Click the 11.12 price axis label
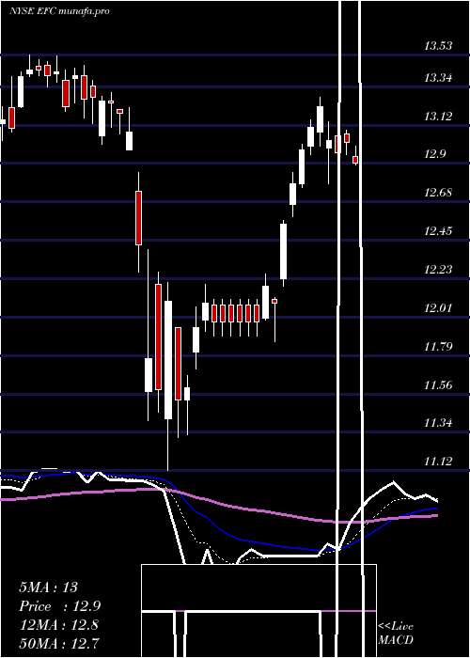Viewport: 470px width, 658px height. coord(438,462)
